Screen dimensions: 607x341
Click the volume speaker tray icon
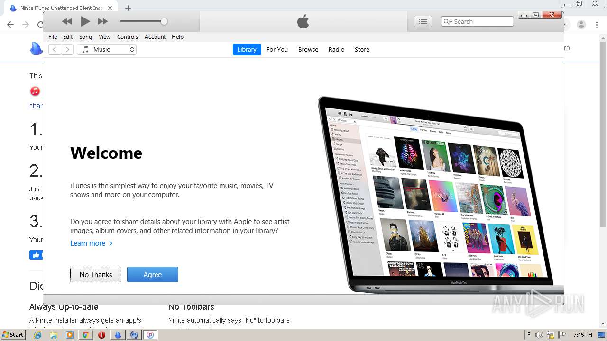(540, 335)
